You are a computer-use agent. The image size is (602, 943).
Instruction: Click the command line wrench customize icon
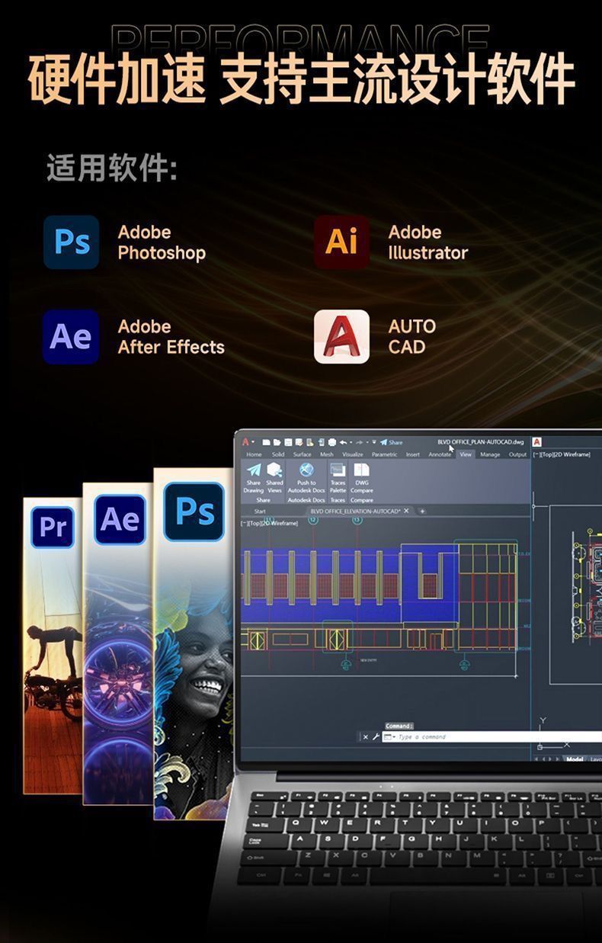click(376, 737)
